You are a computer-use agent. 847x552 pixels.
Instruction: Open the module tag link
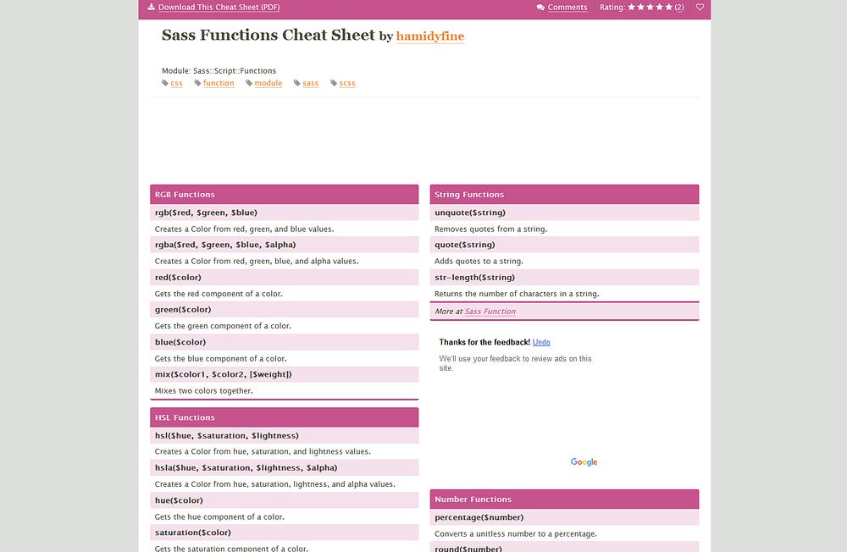click(x=268, y=83)
